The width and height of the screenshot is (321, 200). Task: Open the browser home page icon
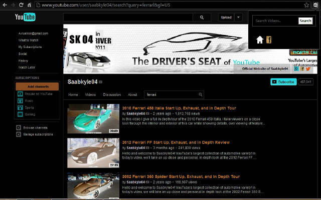[x=29, y=5]
